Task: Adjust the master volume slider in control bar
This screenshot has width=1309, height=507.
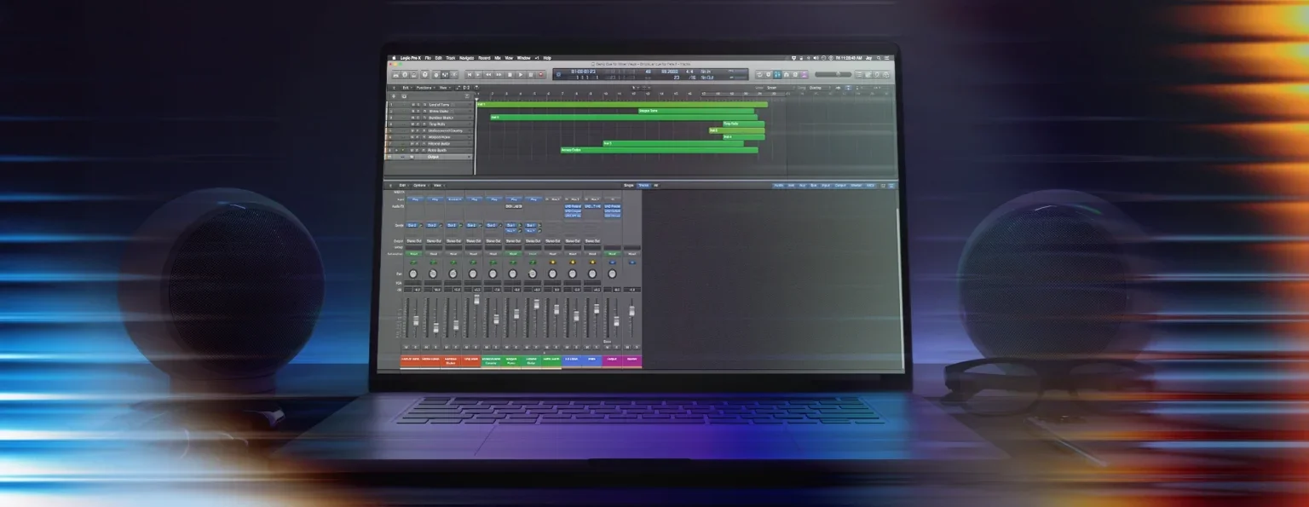Action: [833, 74]
